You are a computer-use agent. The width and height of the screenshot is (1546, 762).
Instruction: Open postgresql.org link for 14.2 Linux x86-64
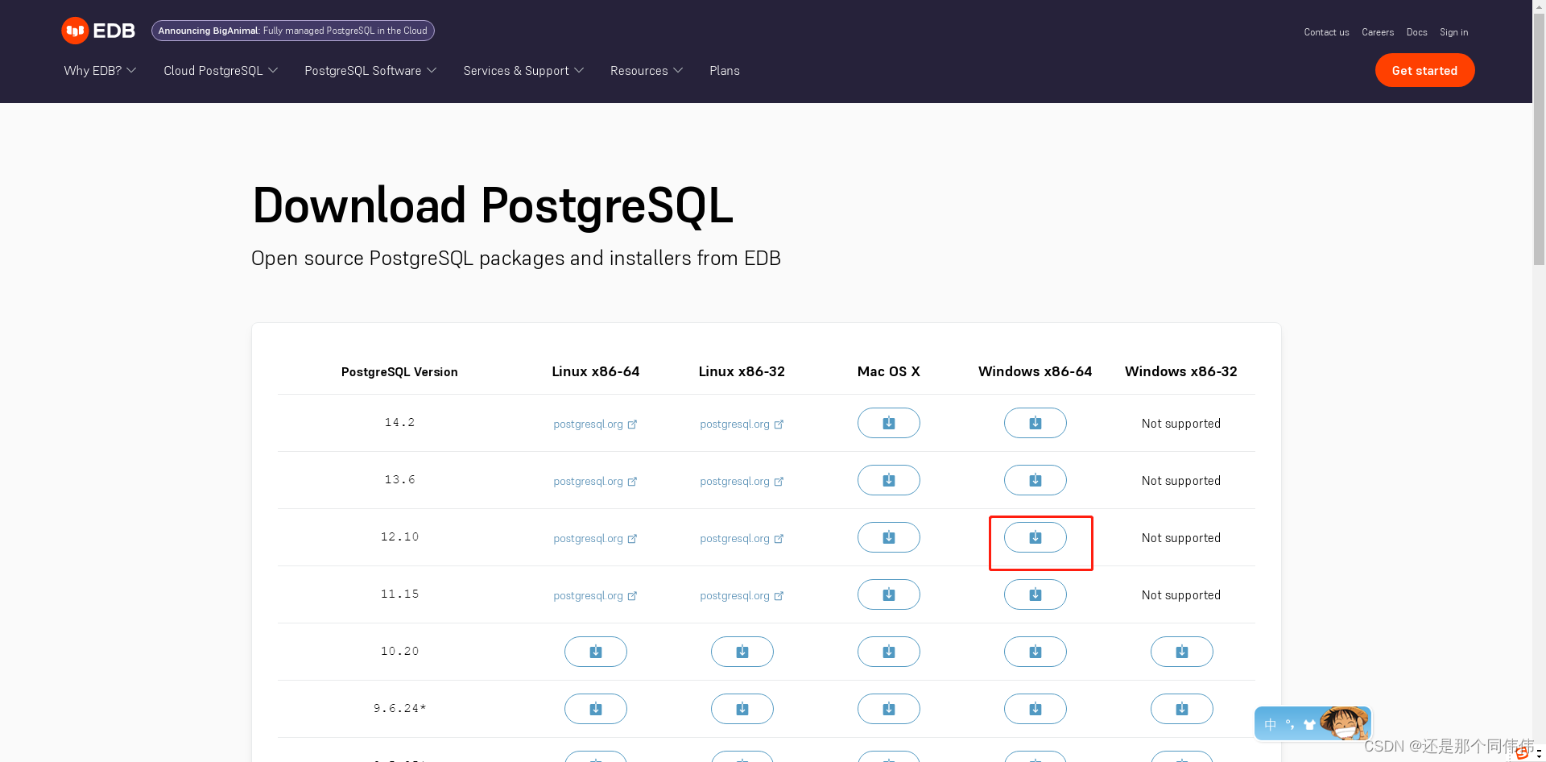pos(595,424)
